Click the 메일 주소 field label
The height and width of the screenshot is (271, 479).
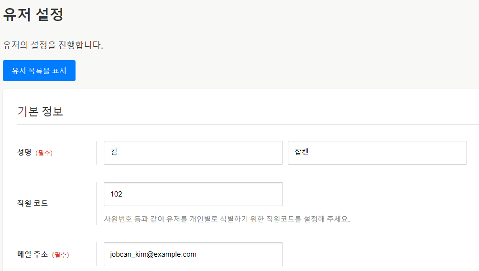(33, 255)
